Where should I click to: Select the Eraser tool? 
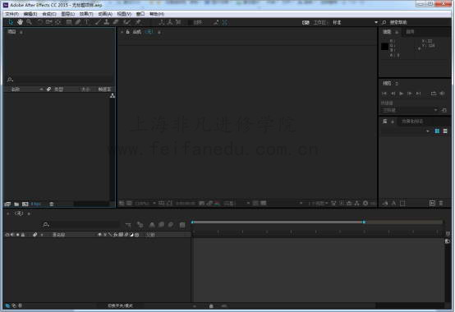[116, 22]
